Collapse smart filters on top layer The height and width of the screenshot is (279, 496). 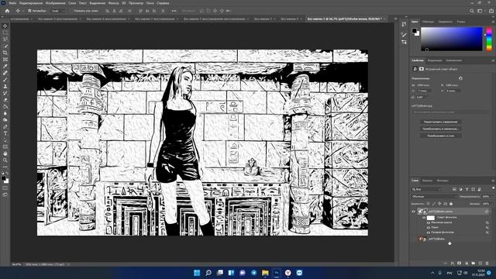tap(491, 212)
